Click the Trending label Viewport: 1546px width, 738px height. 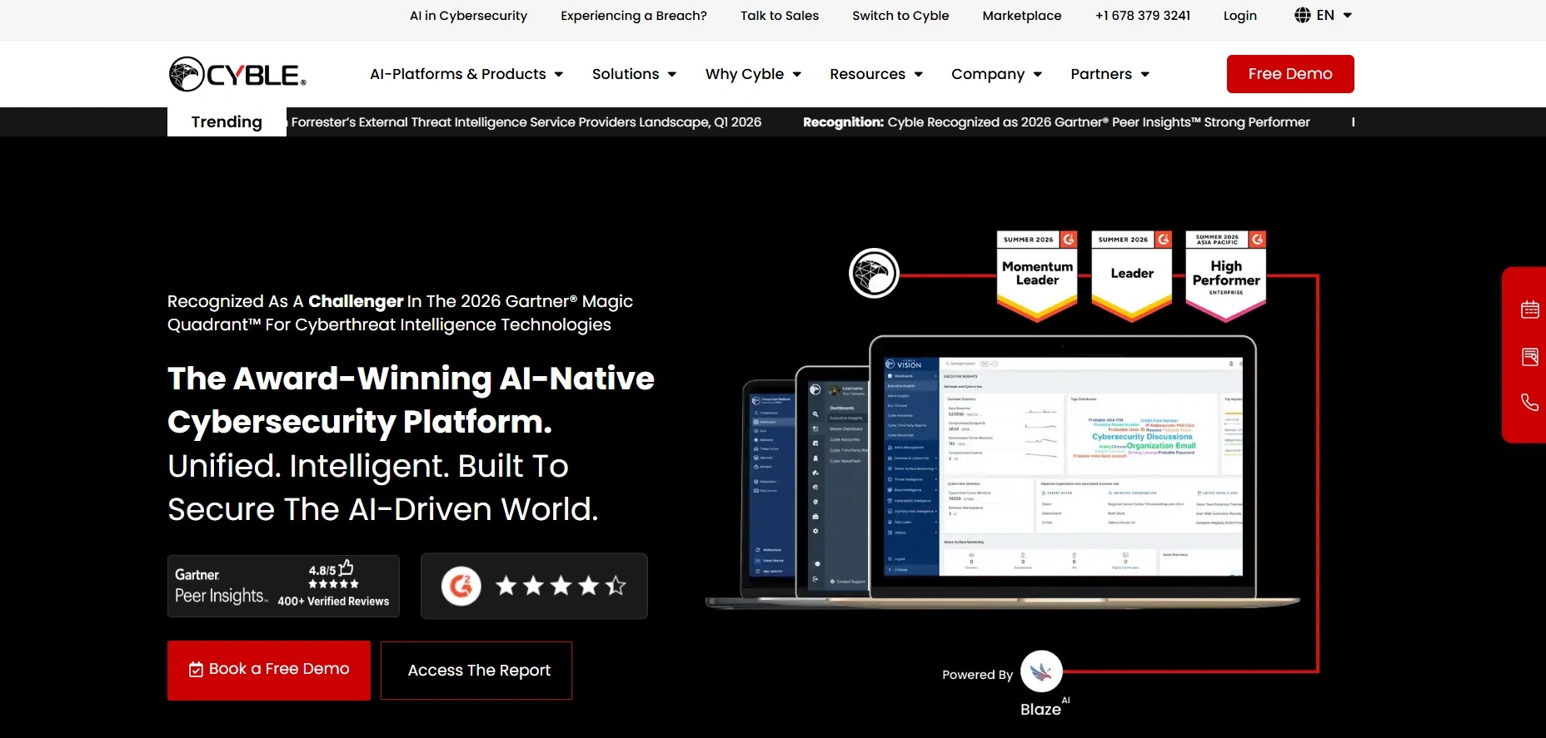pyautogui.click(x=227, y=122)
